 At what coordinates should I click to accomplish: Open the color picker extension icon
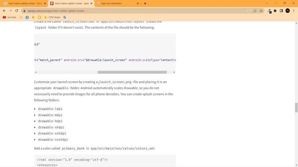270,11
